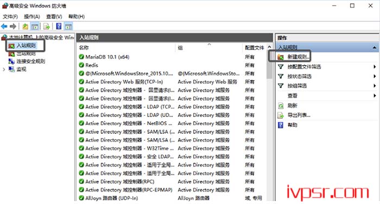Click the 按配置文件筛选 funnel icon
The width and height of the screenshot is (380, 204).
[x=281, y=66]
